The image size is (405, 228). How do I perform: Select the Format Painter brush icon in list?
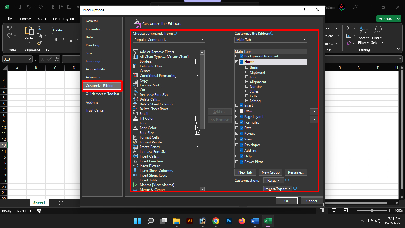point(135,142)
